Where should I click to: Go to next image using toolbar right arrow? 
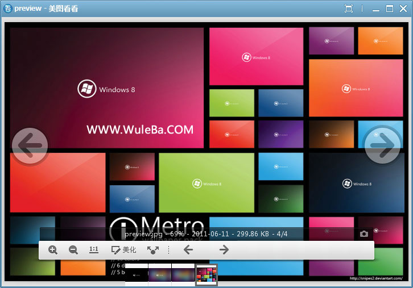pyautogui.click(x=224, y=249)
